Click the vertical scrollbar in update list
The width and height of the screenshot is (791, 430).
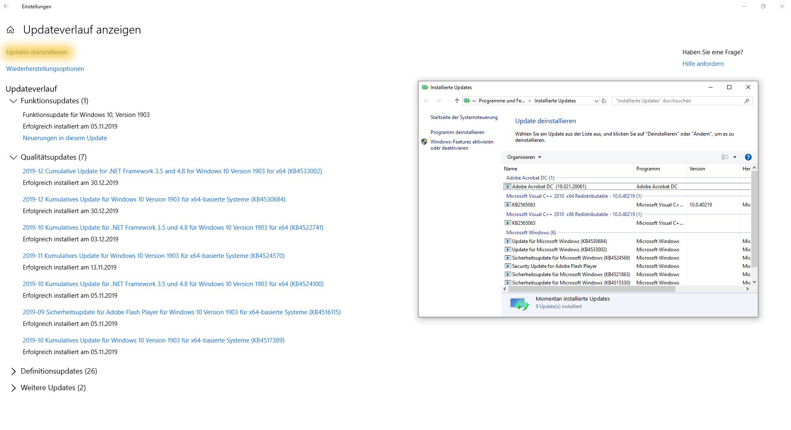[x=754, y=219]
